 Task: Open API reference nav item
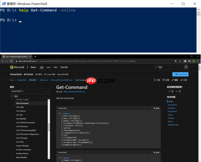tap(38, 74)
